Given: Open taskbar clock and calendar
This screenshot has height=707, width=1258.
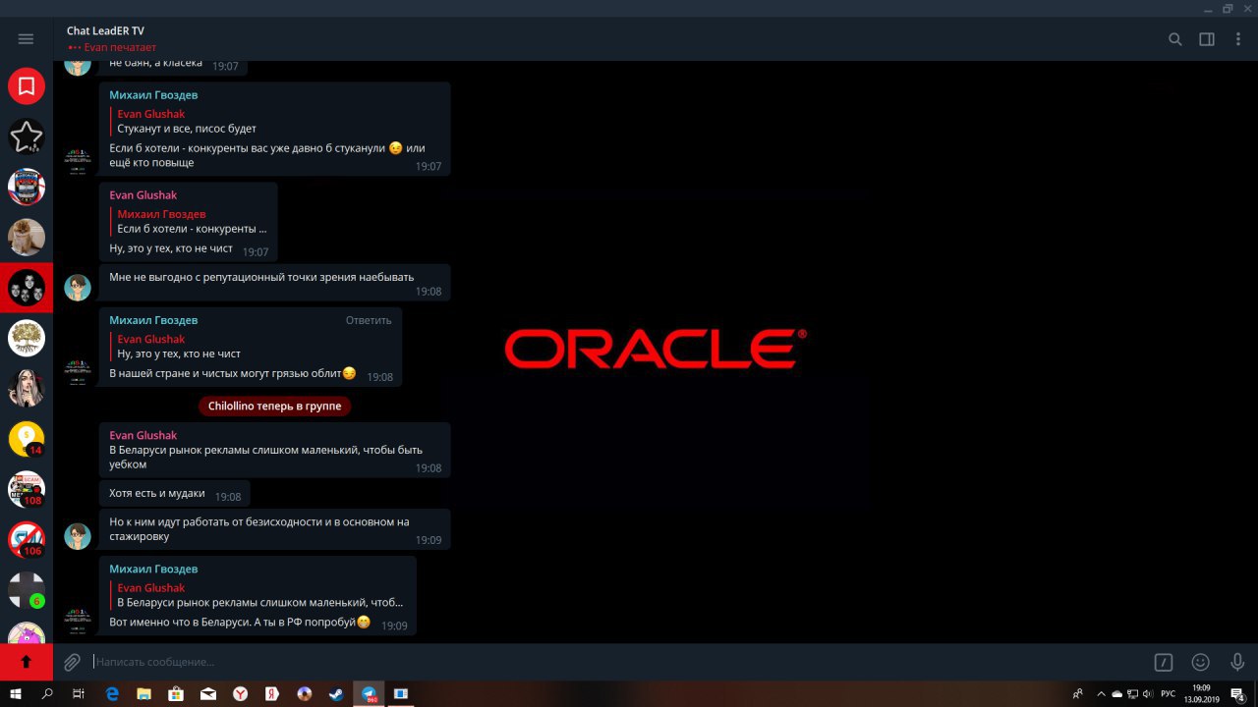Looking at the screenshot, I should (x=1201, y=693).
